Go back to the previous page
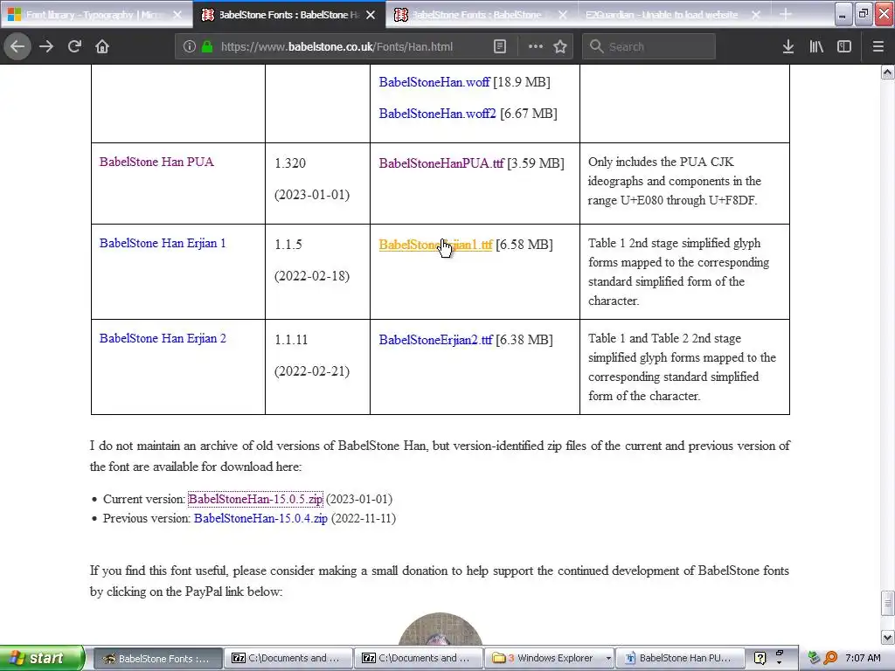The height and width of the screenshot is (671, 895). tap(17, 46)
